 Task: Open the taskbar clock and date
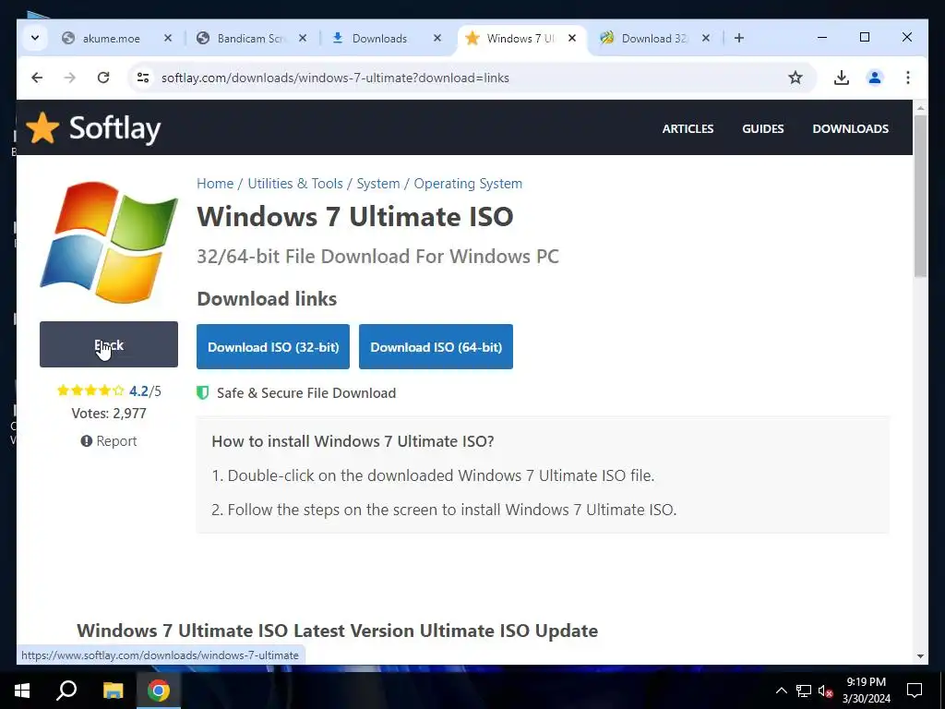click(x=866, y=691)
